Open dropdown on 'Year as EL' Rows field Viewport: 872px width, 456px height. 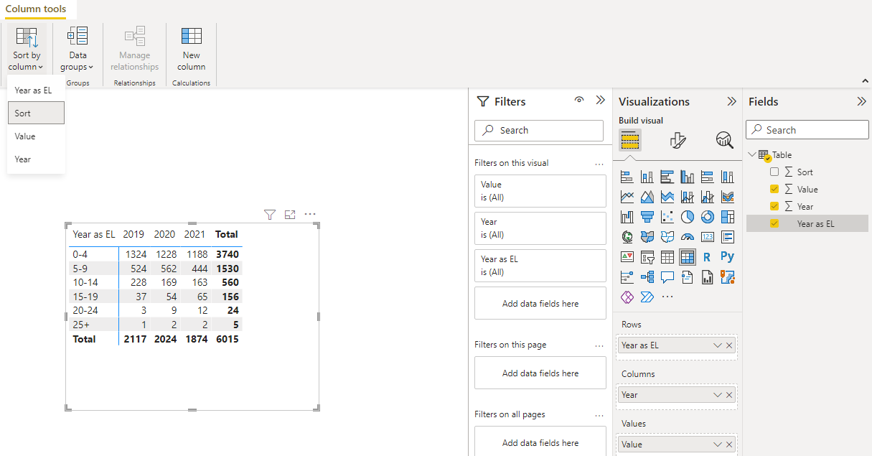pyautogui.click(x=717, y=345)
